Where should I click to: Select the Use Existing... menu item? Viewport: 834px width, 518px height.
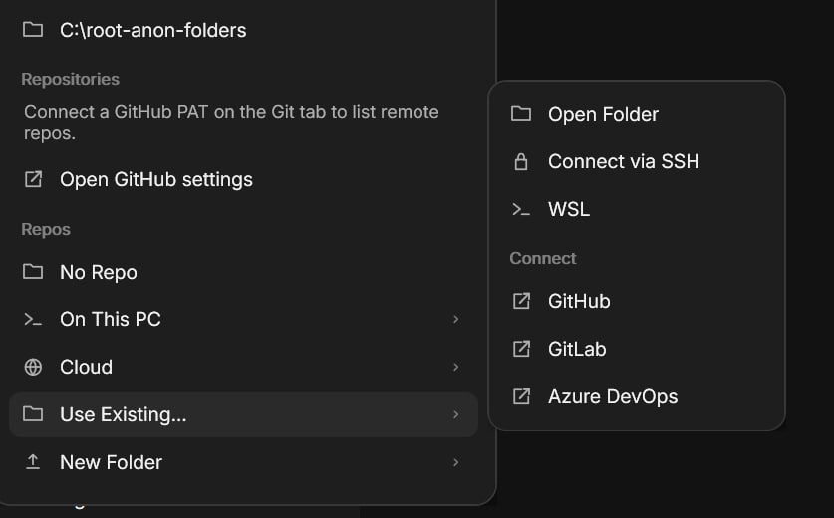243,414
